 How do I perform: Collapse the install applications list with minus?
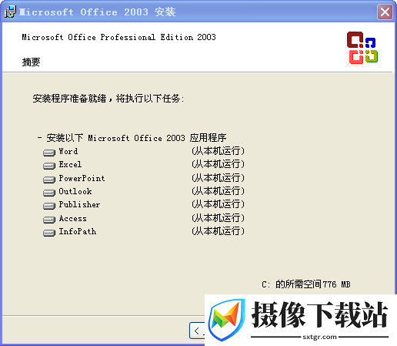[x=39, y=138]
